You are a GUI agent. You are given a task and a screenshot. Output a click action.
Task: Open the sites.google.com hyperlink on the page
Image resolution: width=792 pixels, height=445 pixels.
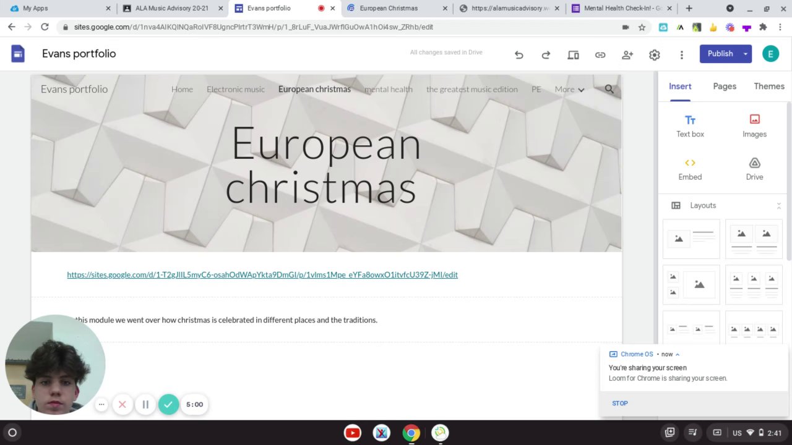[x=262, y=275]
